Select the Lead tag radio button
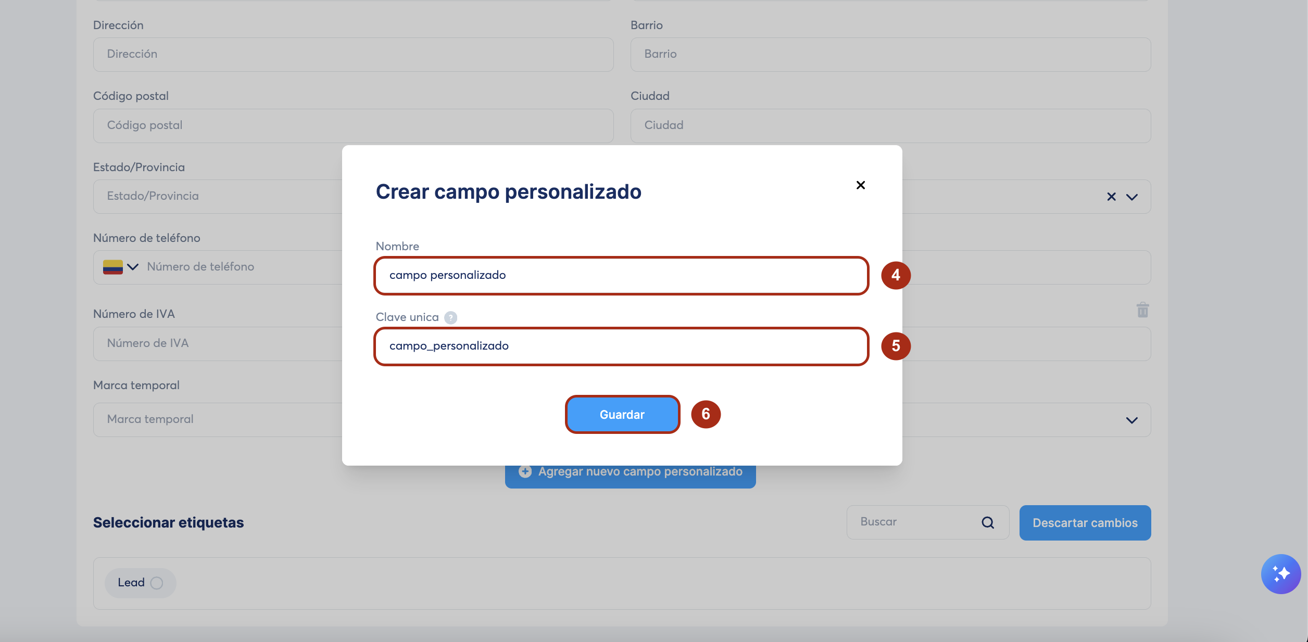Viewport: 1308px width, 642px height. (x=156, y=583)
